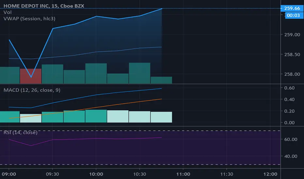Click the 0.60 MACD scale value

pos(289,88)
